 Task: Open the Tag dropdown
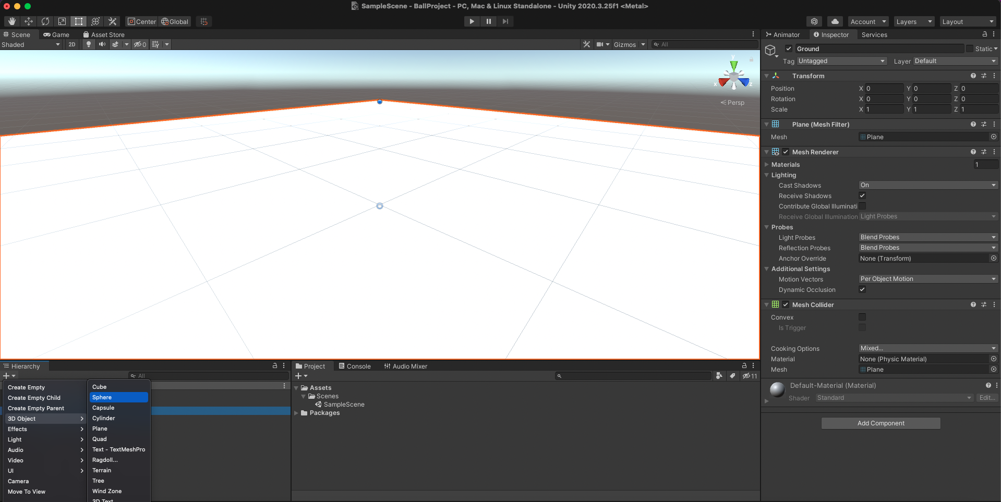tap(841, 61)
